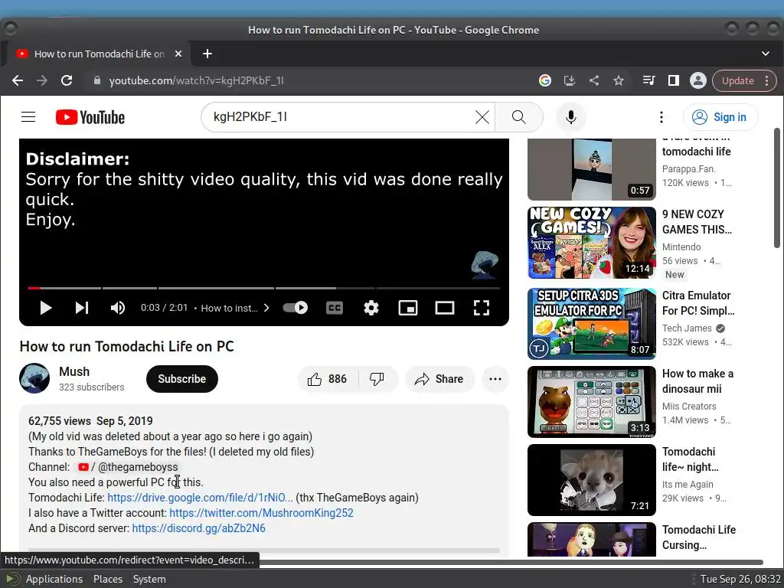Subscribe to Mush channel
The height and width of the screenshot is (588, 784).
pos(182,379)
